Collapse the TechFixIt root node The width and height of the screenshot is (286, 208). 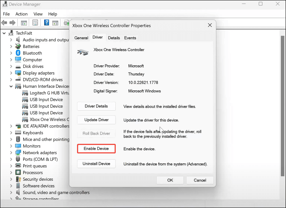pyautogui.click(x=4, y=33)
